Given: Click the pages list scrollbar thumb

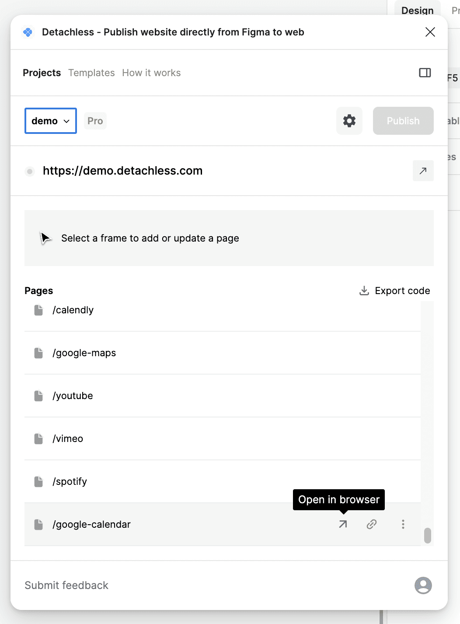Looking at the screenshot, I should coord(428,535).
